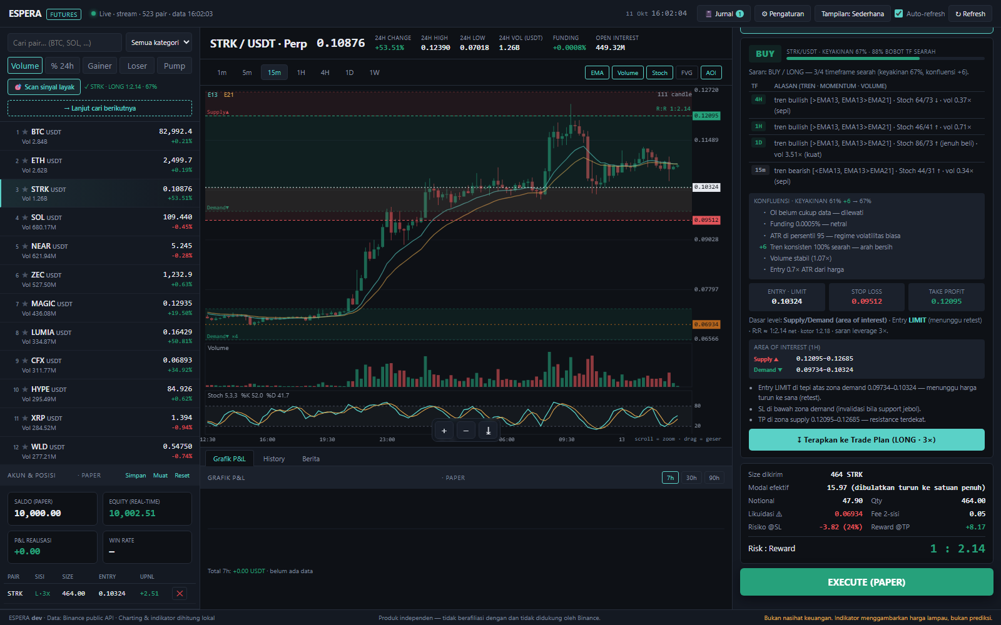Favorite BTC USDT with star icon

click(25, 132)
